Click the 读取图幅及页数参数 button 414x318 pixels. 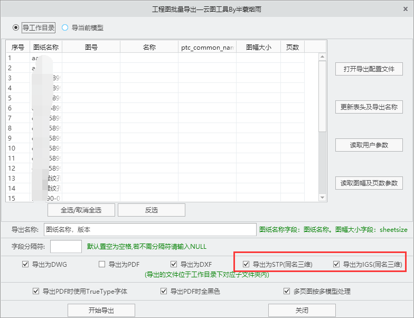369,183
